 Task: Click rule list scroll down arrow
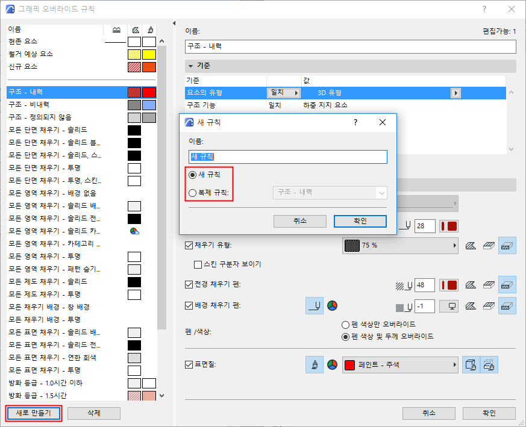pyautogui.click(x=162, y=396)
